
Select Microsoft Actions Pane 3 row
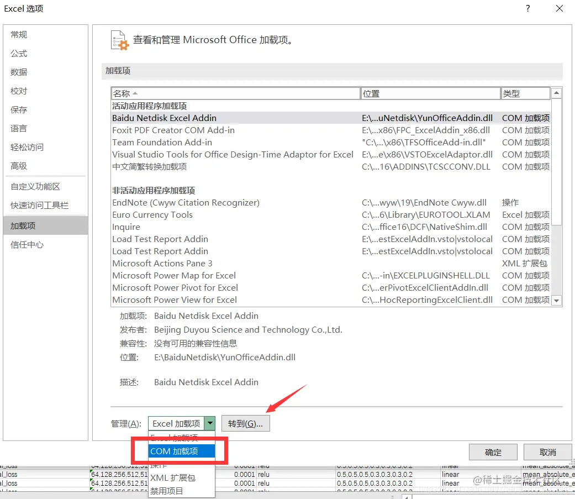click(x=331, y=264)
